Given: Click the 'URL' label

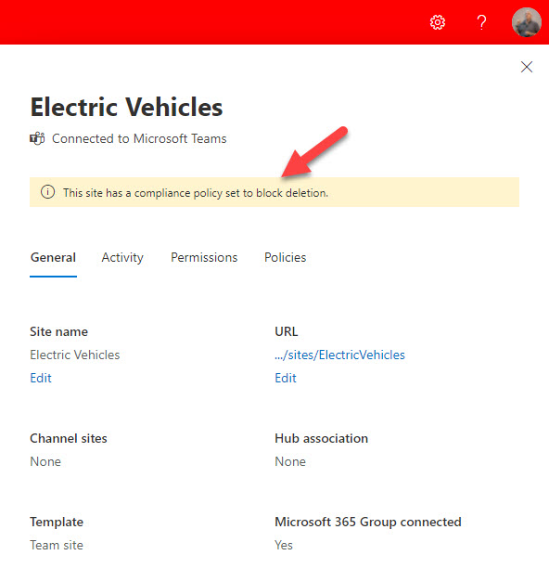Looking at the screenshot, I should [x=287, y=331].
